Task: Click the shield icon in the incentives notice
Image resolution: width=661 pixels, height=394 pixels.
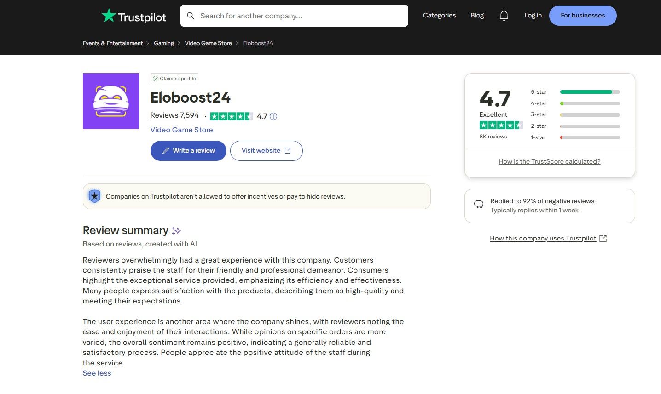Action: [x=94, y=196]
